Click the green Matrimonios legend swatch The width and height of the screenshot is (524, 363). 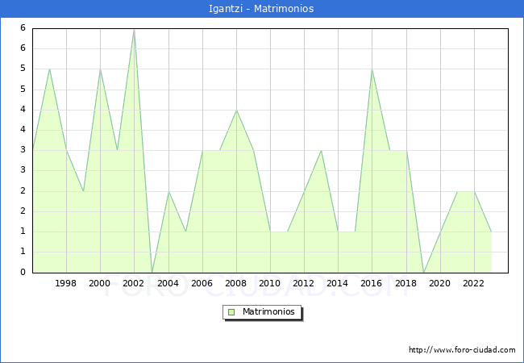[231, 311]
